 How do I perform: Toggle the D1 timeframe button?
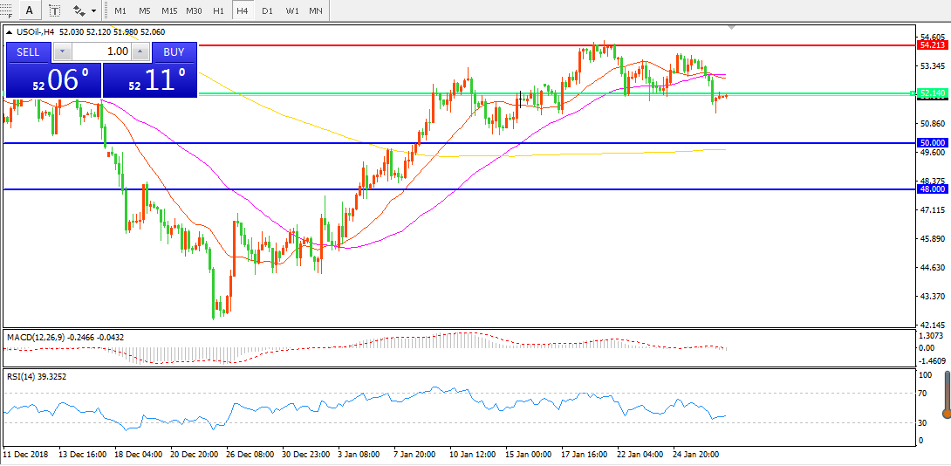[268, 10]
